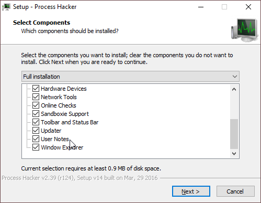Toggle the User Notes checkbox
Screen dimensions: 261x203
pyautogui.click(x=36, y=139)
